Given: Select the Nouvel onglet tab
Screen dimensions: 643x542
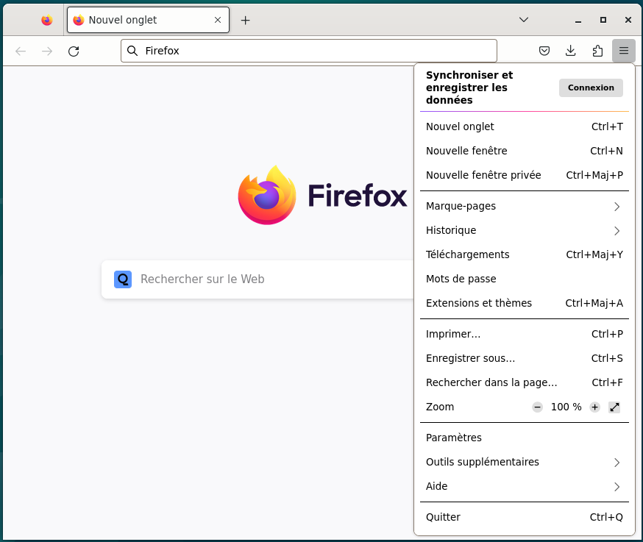Looking at the screenshot, I should click(x=148, y=20).
